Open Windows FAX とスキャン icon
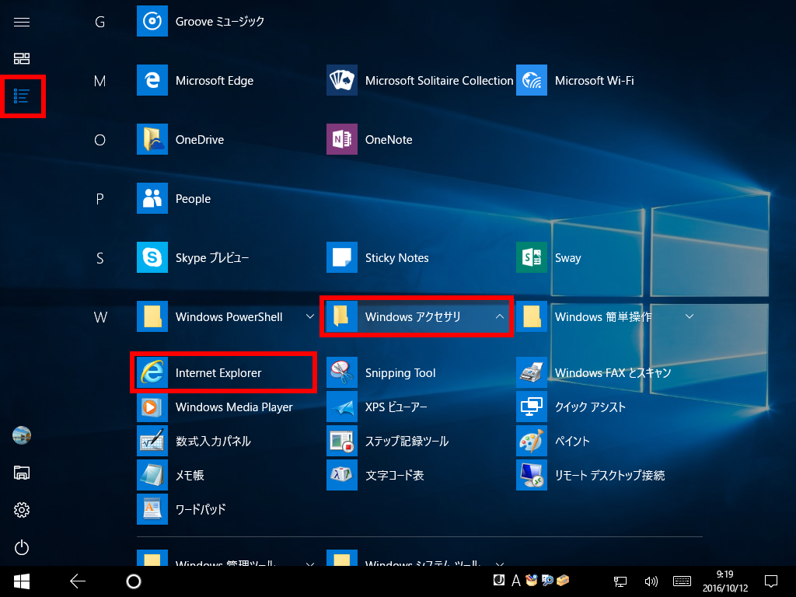This screenshot has width=796, height=597. (x=532, y=372)
